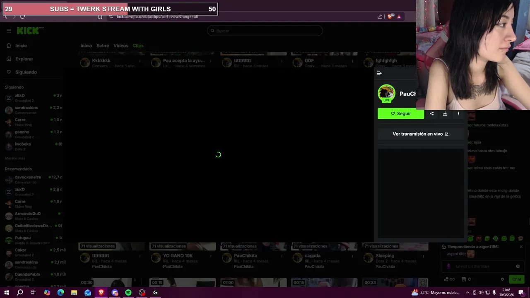Viewport: 530px width, 298px height.
Task: Switch to the Inicio channel tab
Action: [86, 46]
